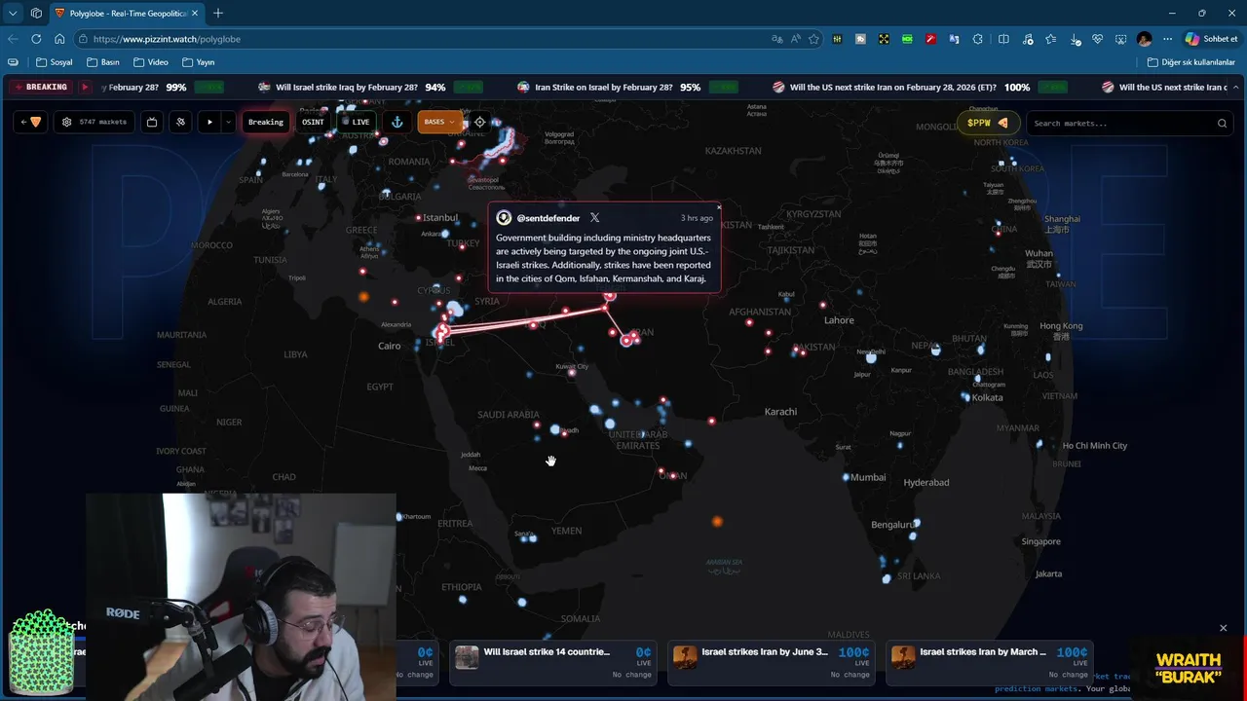Open 'Iran Strike on Israel by February 28?' ticker

pyautogui.click(x=603, y=88)
